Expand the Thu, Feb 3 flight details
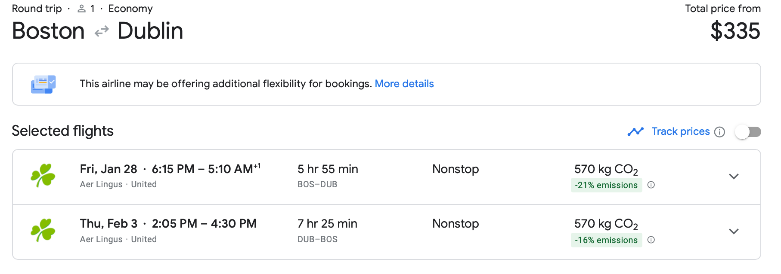 [x=734, y=231]
